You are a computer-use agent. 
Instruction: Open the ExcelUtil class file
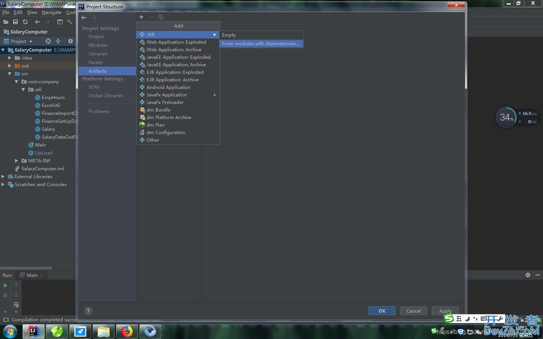coord(51,105)
